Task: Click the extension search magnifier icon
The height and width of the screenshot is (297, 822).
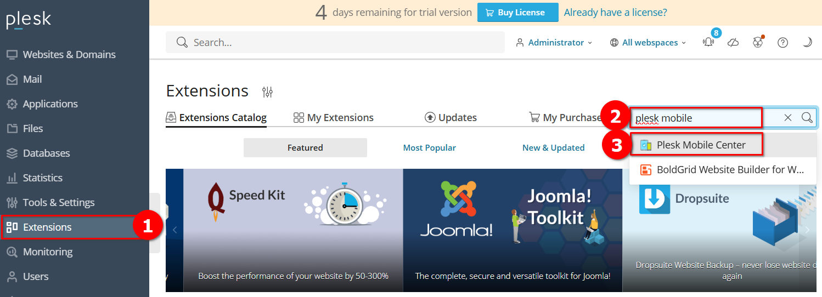Action: click(x=807, y=117)
